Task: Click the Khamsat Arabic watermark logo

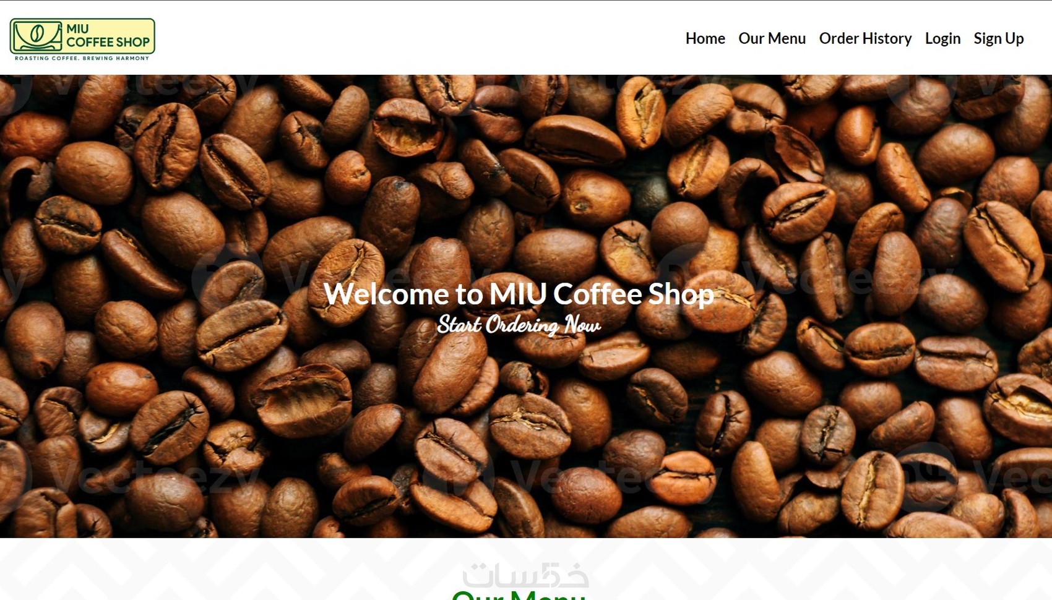Action: [525, 575]
